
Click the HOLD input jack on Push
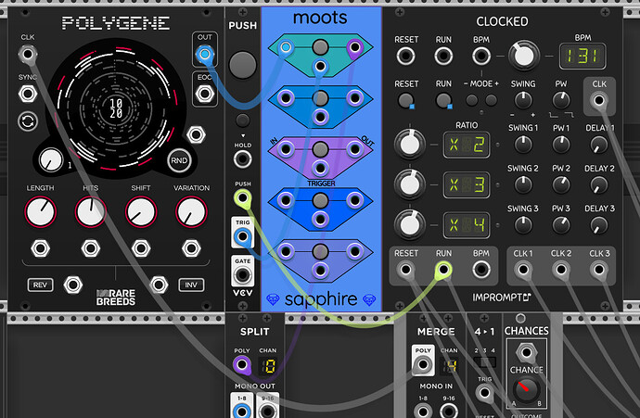coord(241,158)
